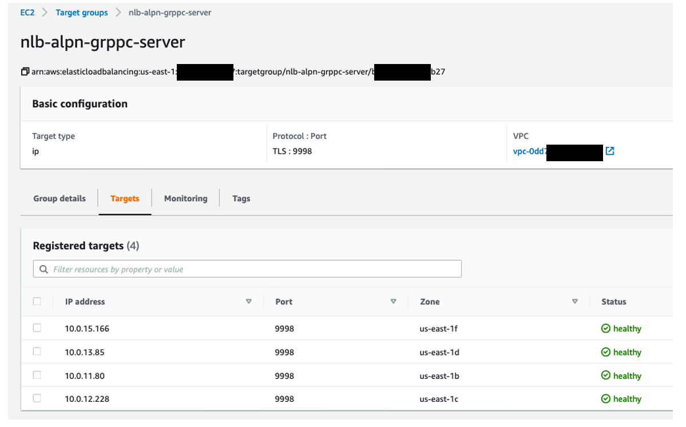Click the target group ARN text
Image resolution: width=686 pixels, height=427 pixels.
point(238,71)
